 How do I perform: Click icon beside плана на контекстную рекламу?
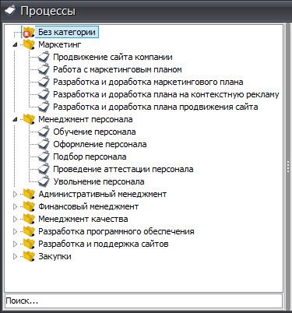tap(44, 94)
